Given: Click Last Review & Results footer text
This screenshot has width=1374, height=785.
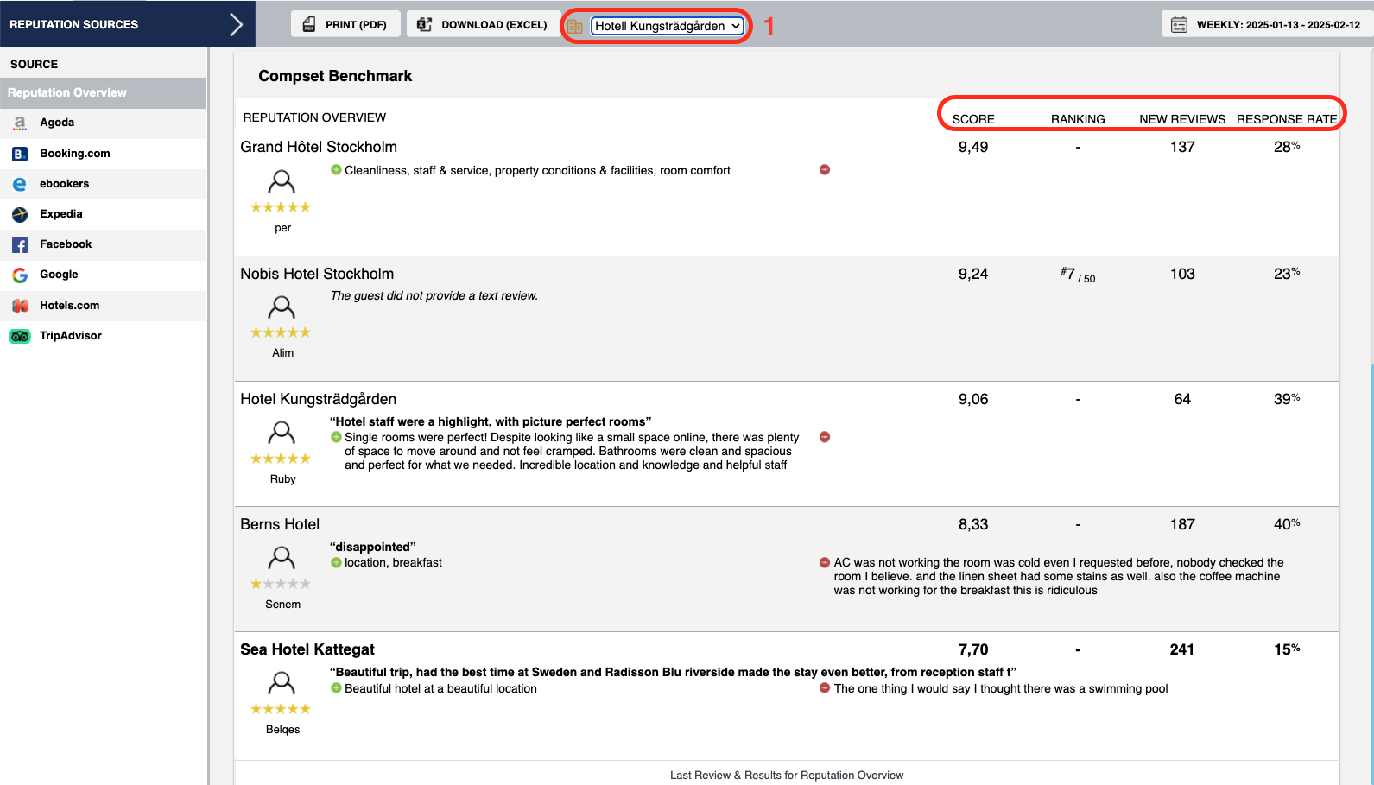Looking at the screenshot, I should (x=787, y=776).
